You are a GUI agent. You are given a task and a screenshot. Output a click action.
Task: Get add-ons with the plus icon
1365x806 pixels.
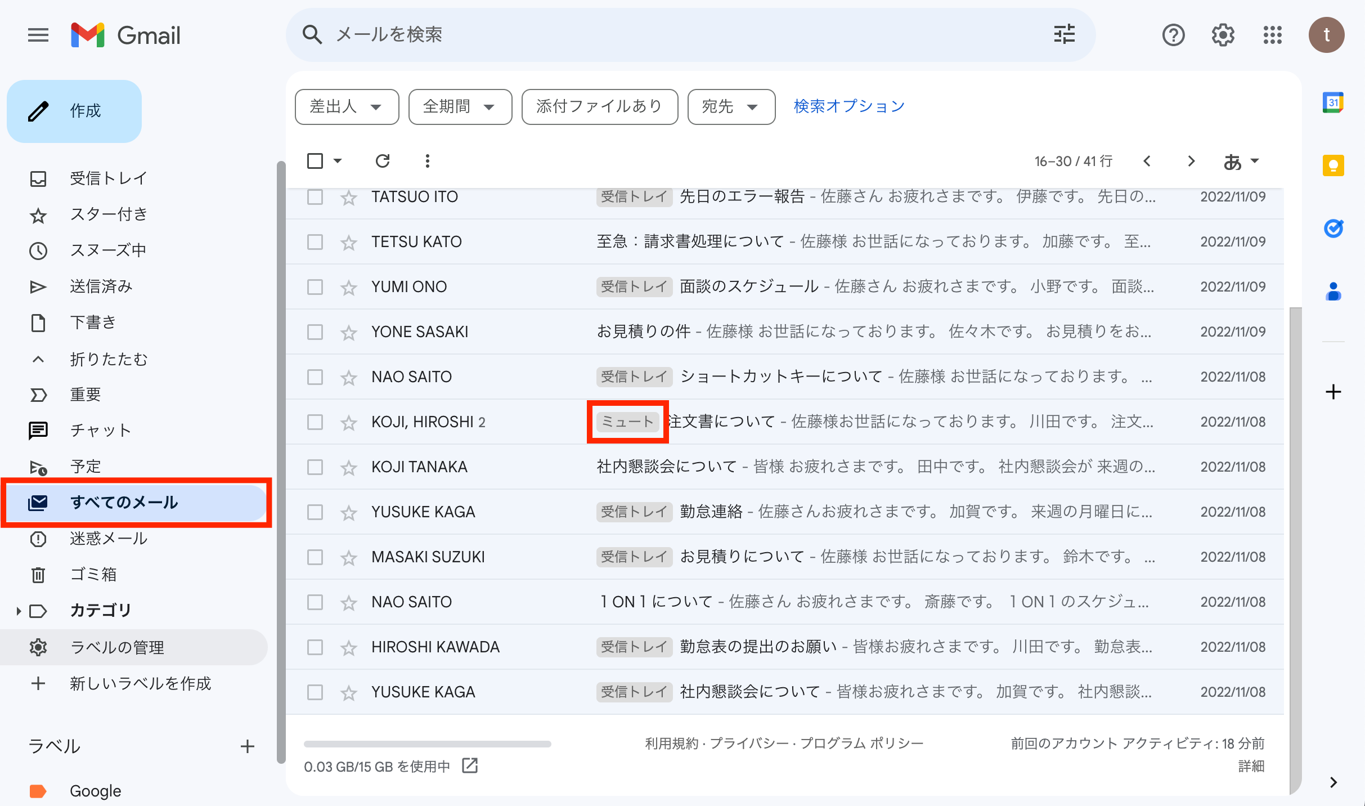point(1333,392)
